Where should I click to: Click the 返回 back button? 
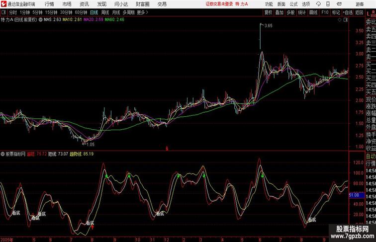click(x=359, y=12)
